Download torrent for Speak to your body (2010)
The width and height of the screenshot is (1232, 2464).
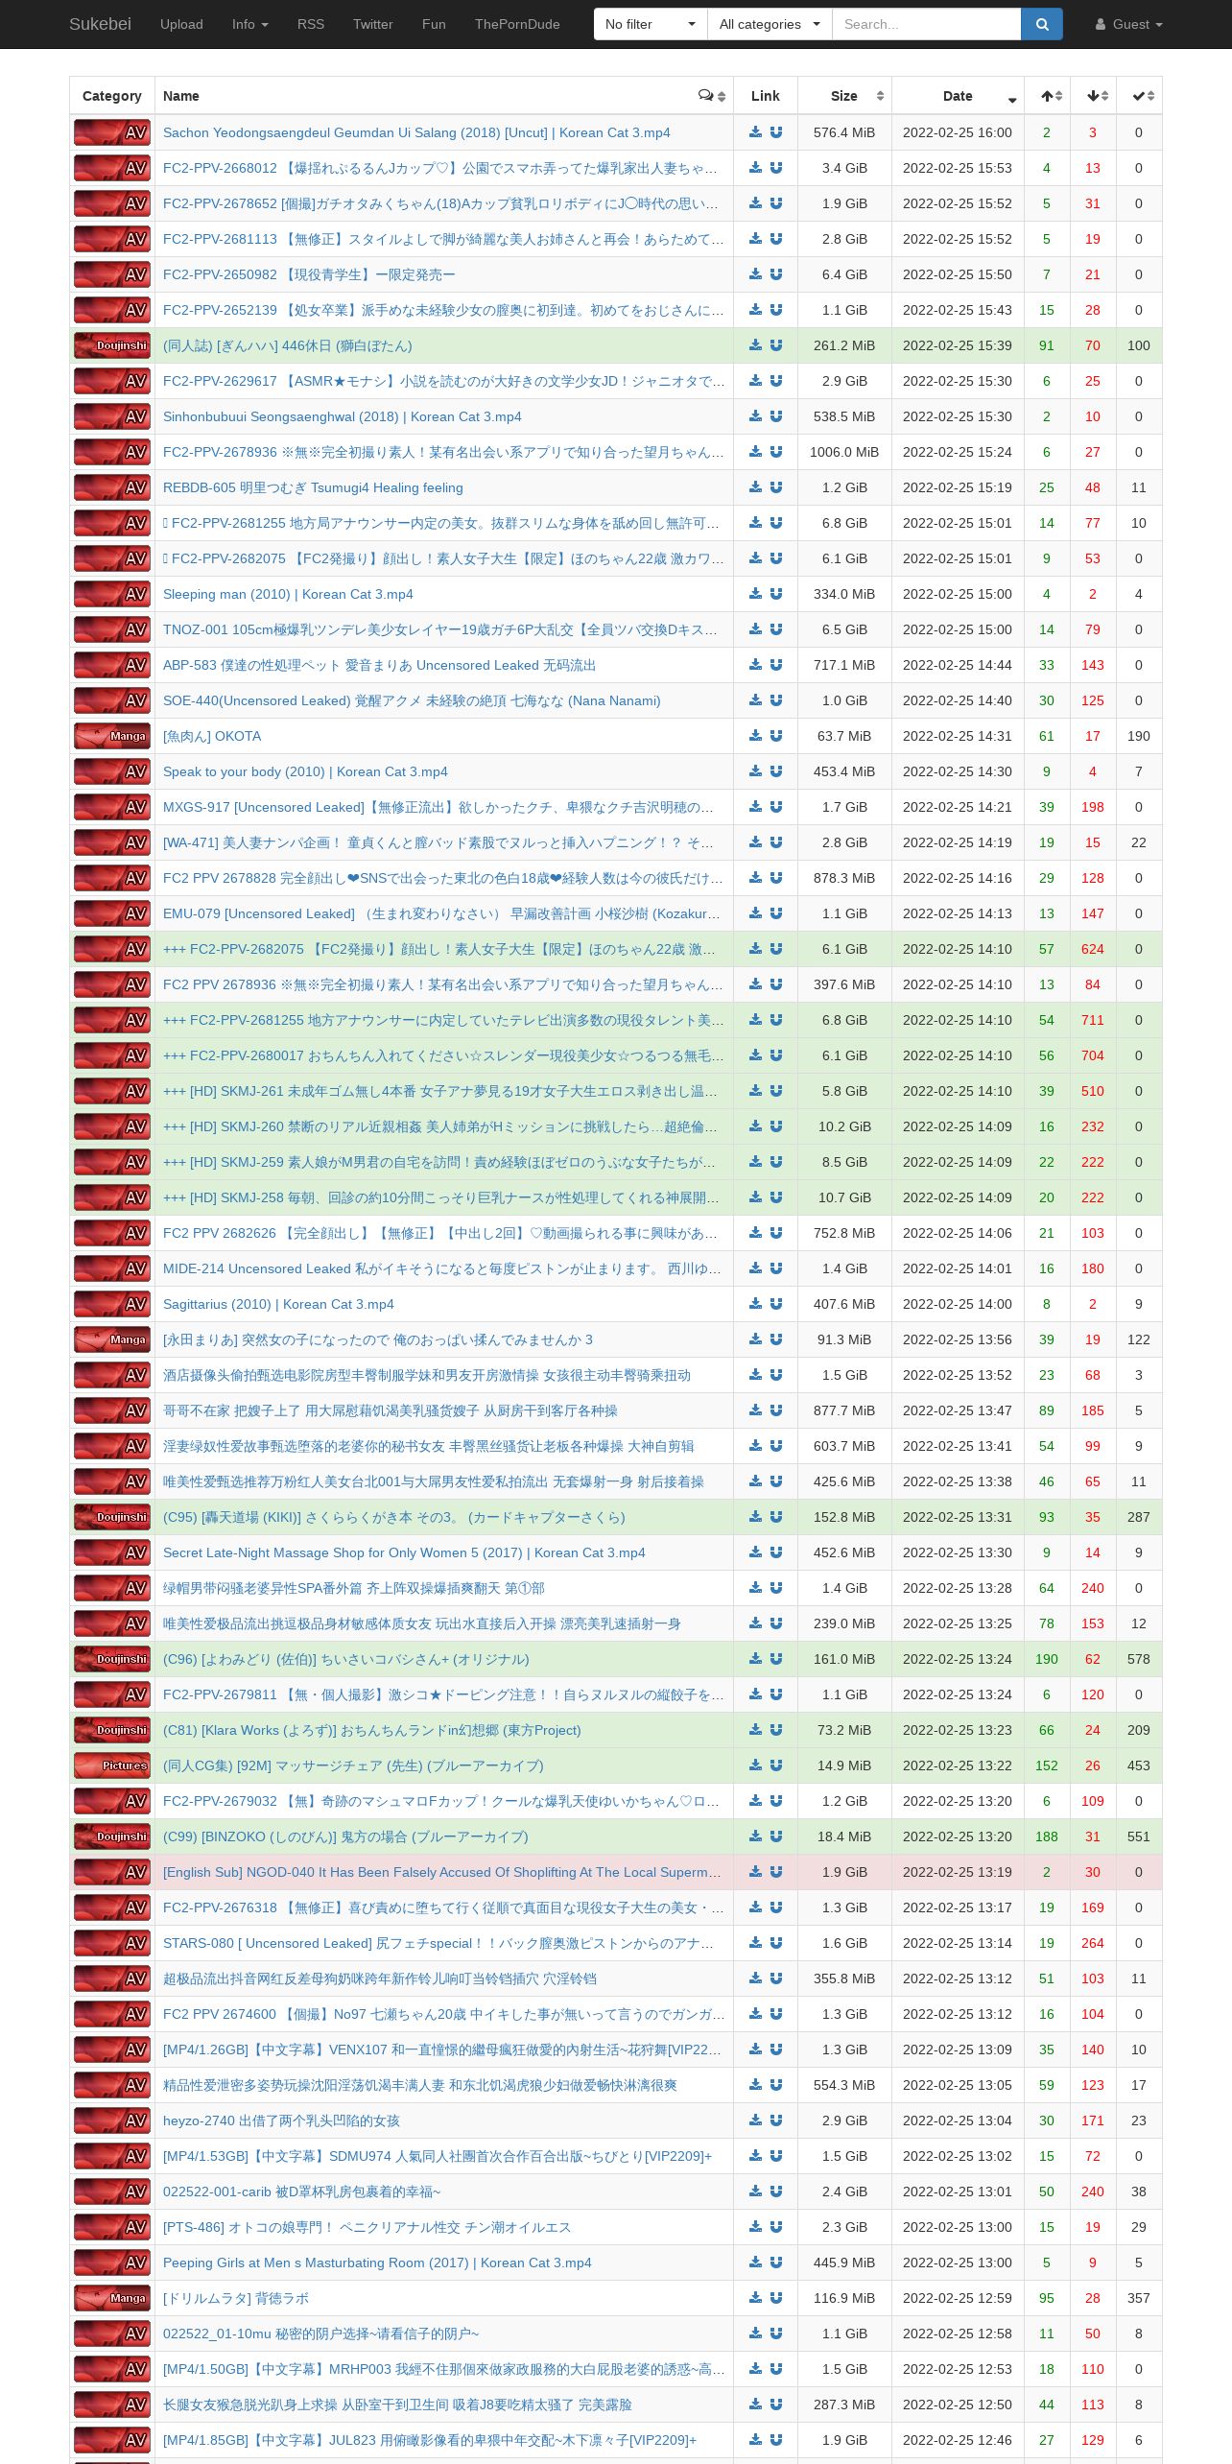point(756,771)
